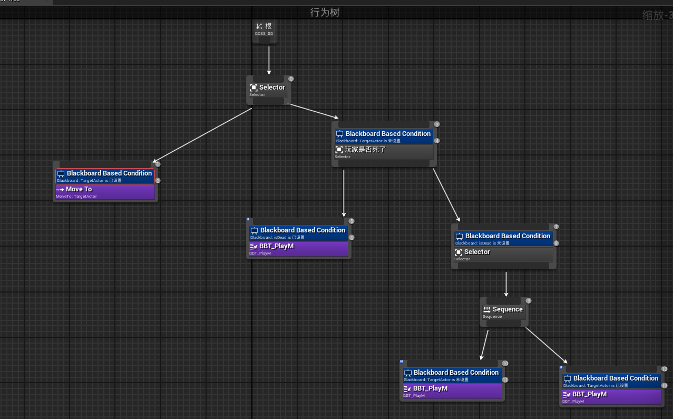Click the blue corner marker on node 10
The image size is (673, 419).
pos(401,361)
